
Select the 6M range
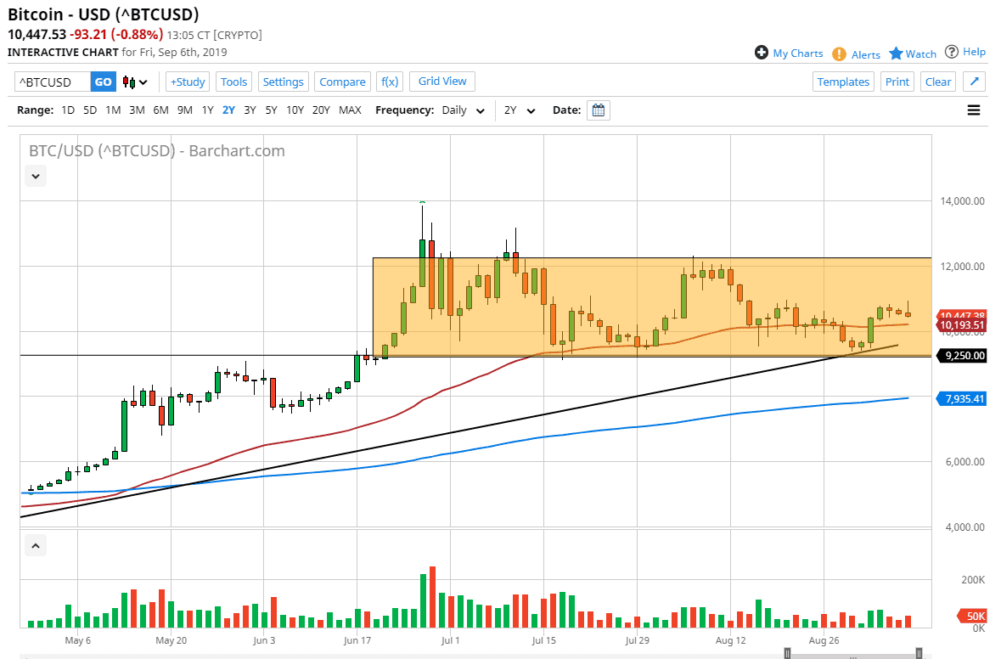point(160,110)
